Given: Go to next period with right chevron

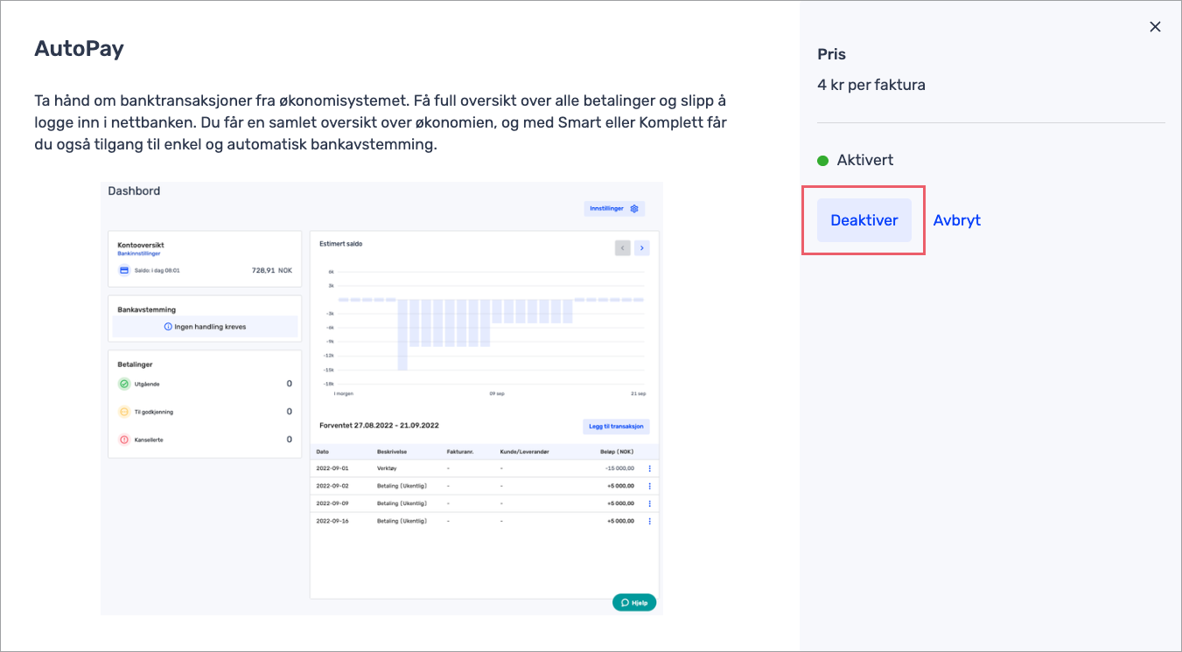Looking at the screenshot, I should tap(641, 248).
